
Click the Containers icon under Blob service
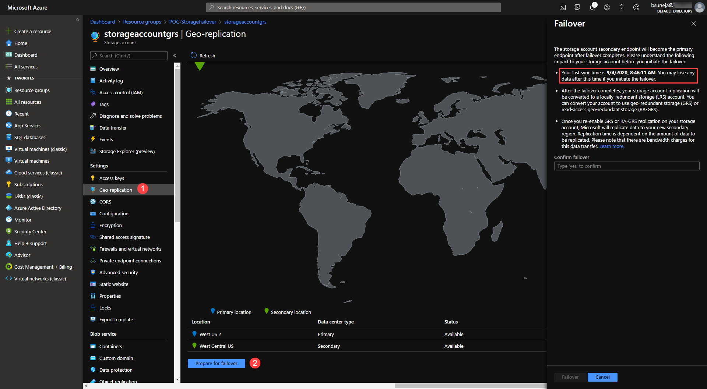point(93,346)
